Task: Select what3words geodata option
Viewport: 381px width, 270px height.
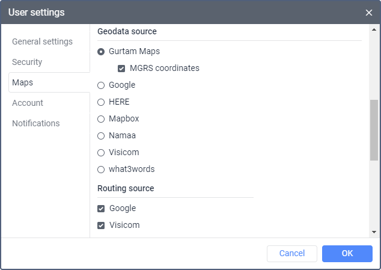Action: point(101,170)
